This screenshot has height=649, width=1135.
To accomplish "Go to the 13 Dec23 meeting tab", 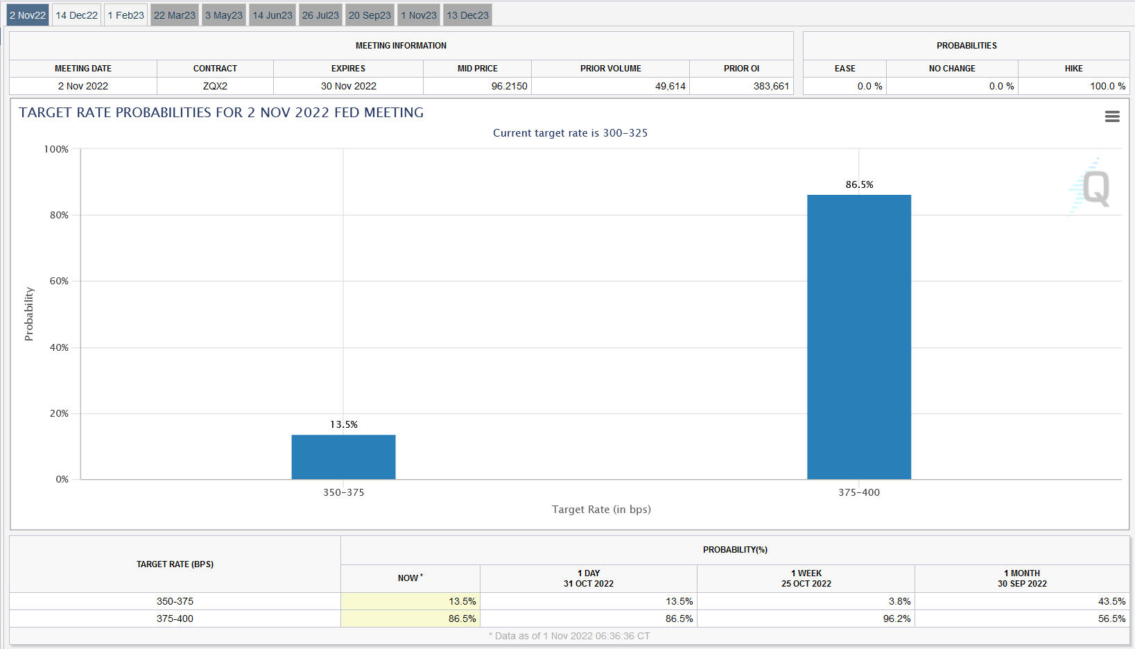I will click(467, 15).
